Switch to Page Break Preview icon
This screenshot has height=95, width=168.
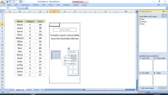coord(144,92)
